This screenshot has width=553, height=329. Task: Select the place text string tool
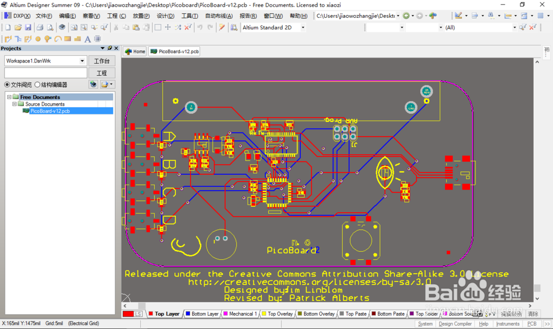(87, 39)
